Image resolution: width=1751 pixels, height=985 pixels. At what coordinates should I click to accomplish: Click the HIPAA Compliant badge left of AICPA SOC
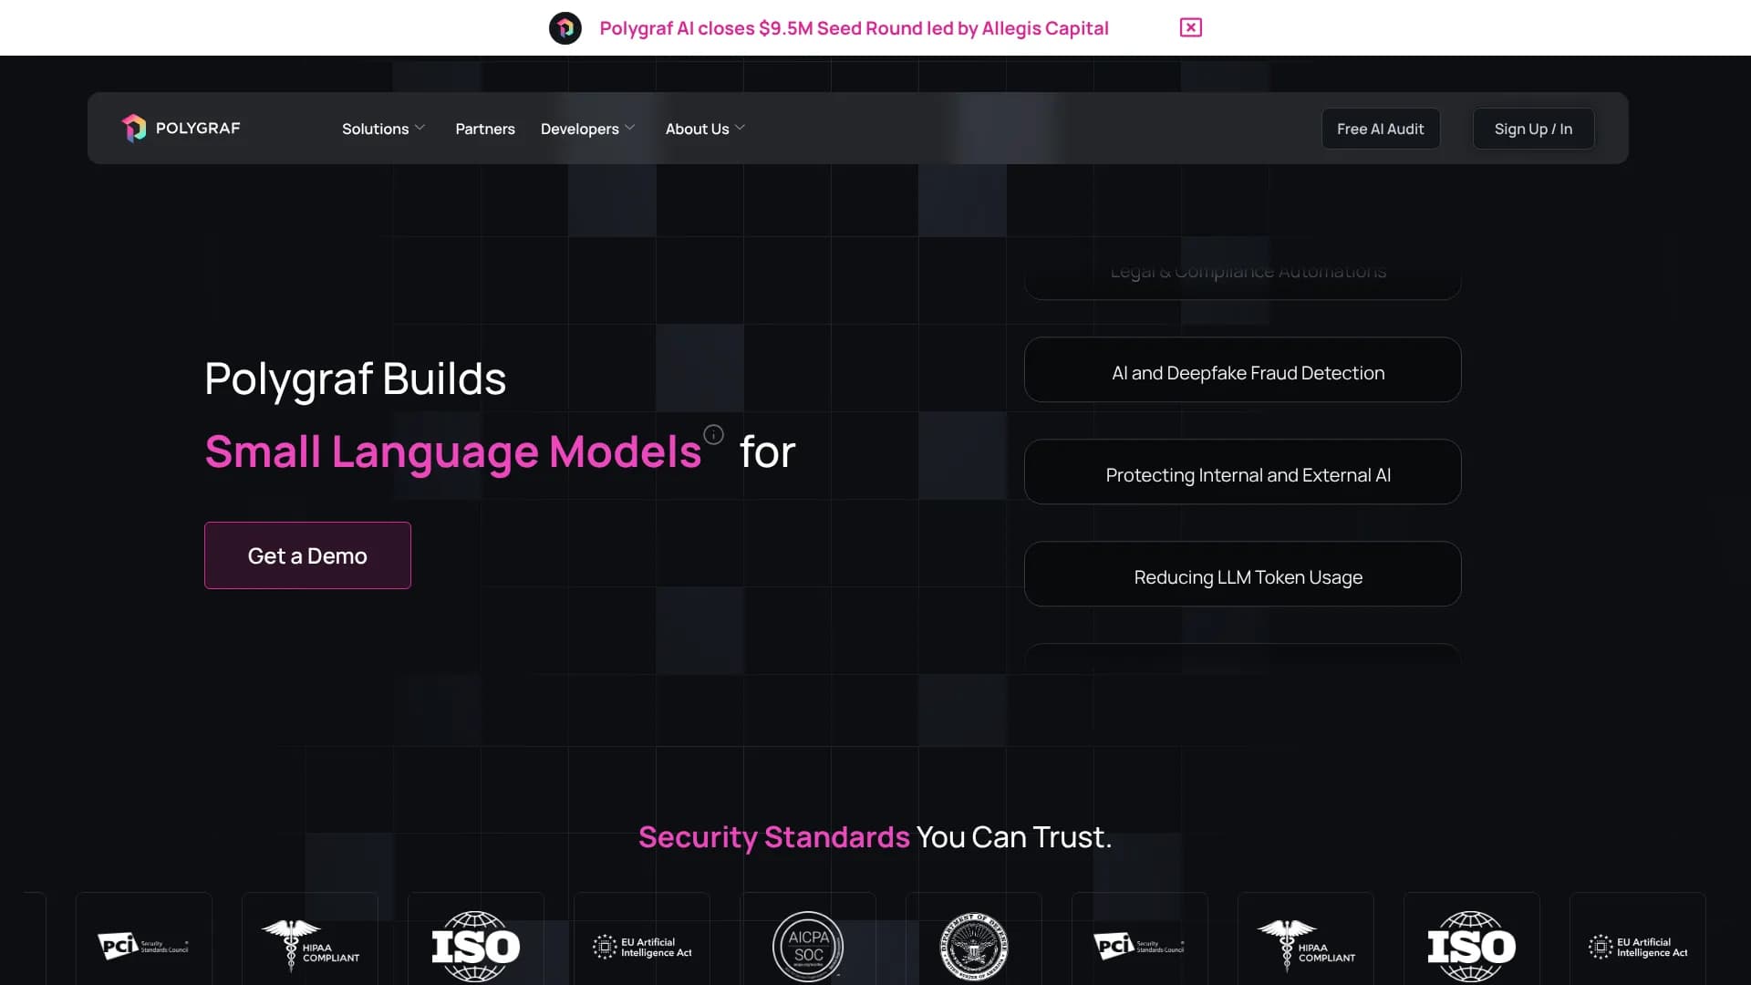tap(310, 946)
